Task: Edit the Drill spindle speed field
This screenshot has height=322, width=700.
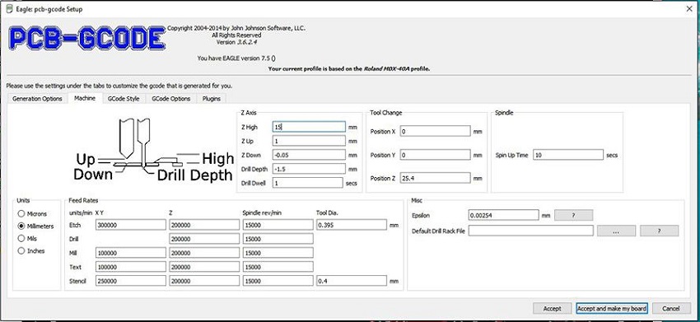Action: 278,239
